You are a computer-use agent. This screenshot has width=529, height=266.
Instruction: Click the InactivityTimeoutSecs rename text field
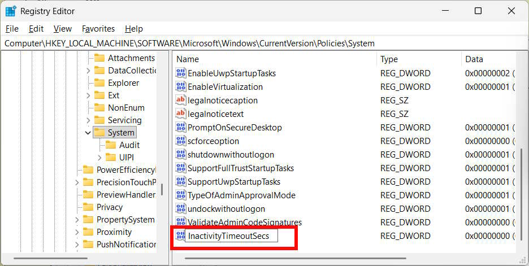coord(232,236)
